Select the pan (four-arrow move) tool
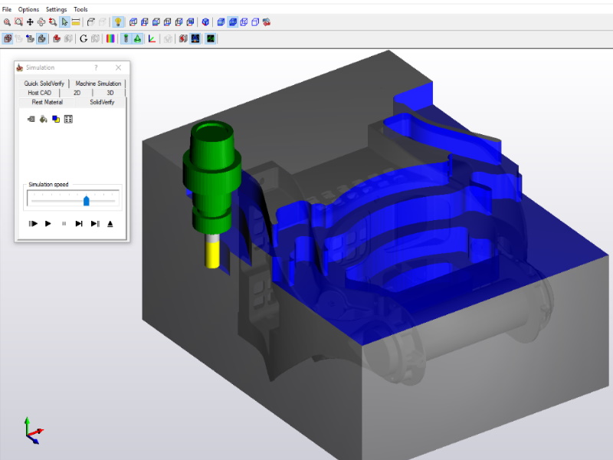613x460 pixels. point(30,22)
